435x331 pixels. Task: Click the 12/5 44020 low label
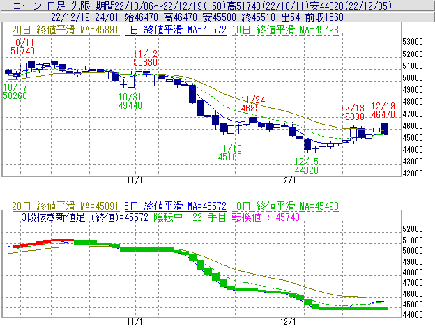306,166
